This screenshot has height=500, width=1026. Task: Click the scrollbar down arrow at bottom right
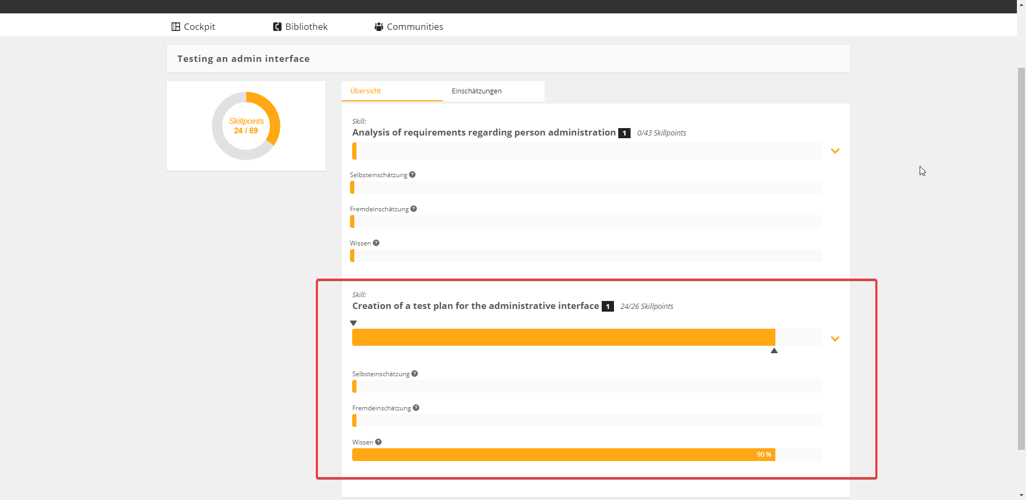[1021, 495]
